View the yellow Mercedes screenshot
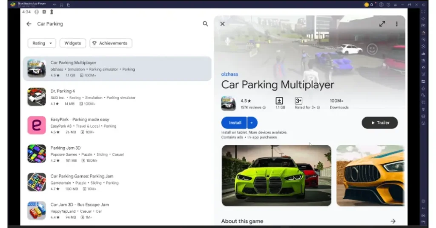 370,176
